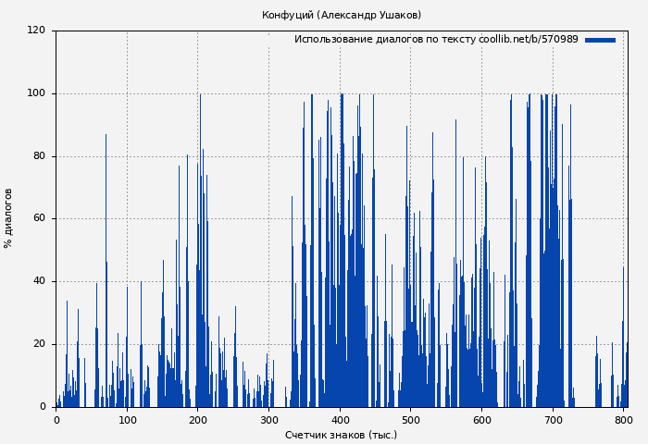Click the x-axis tick label 800
Viewport: 648px width, 444px height.
point(622,419)
